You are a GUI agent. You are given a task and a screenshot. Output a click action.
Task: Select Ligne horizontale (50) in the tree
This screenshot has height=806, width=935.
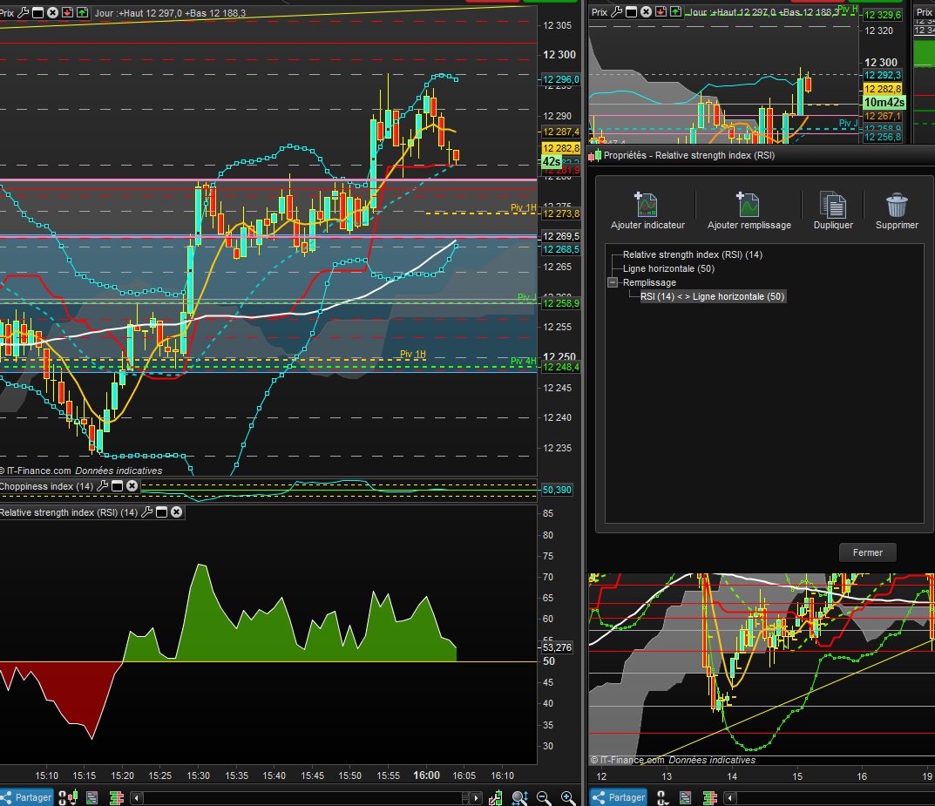point(667,268)
